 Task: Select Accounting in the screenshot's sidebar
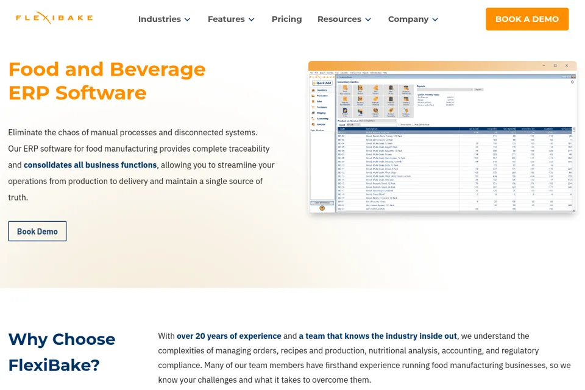(320, 119)
